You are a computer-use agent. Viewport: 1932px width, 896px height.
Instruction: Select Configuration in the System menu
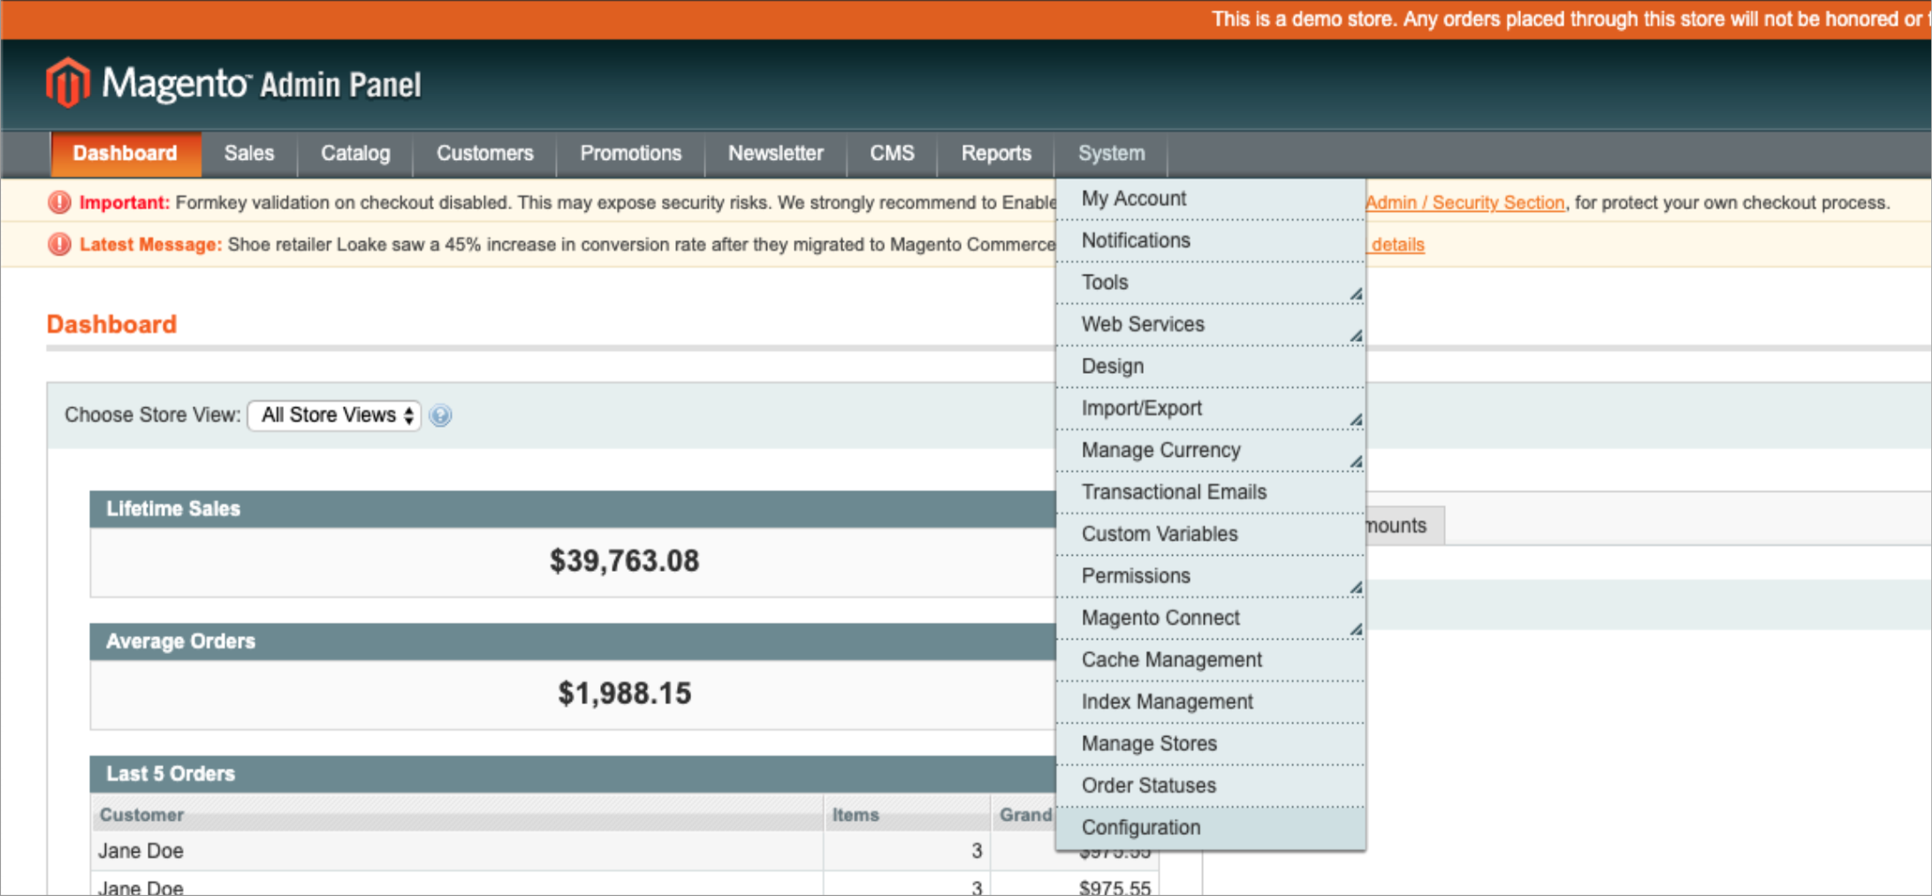point(1211,828)
